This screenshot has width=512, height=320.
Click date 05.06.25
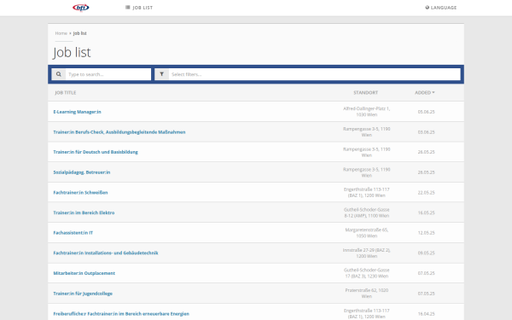coord(426,112)
